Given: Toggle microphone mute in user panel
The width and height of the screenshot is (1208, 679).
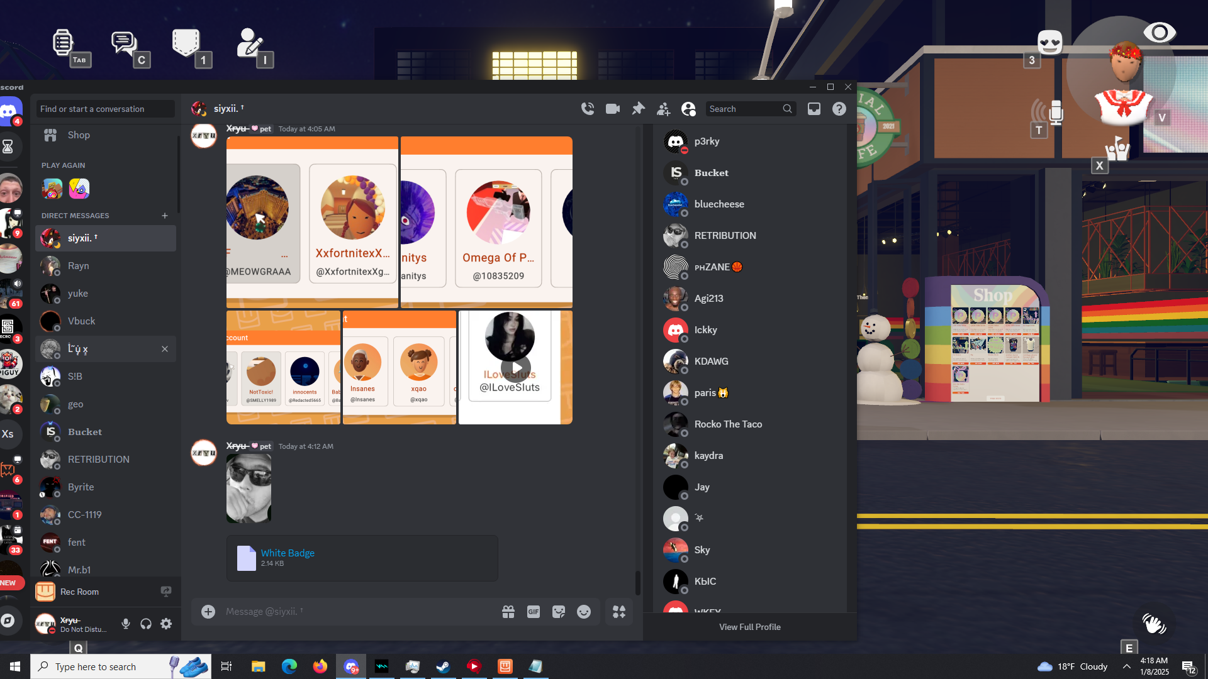Looking at the screenshot, I should pos(126,624).
